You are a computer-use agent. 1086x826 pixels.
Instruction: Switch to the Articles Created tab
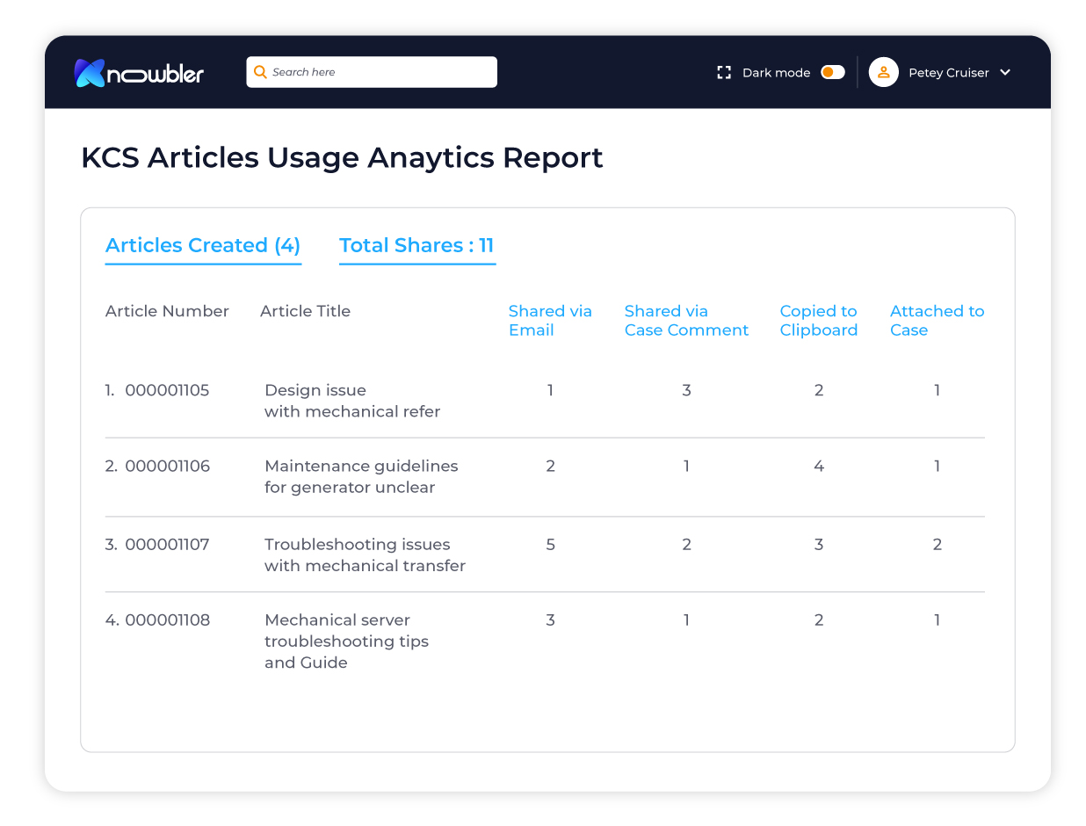203,245
